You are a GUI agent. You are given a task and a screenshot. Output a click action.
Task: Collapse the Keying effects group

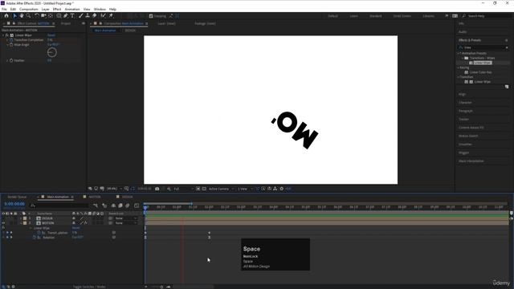pos(459,67)
